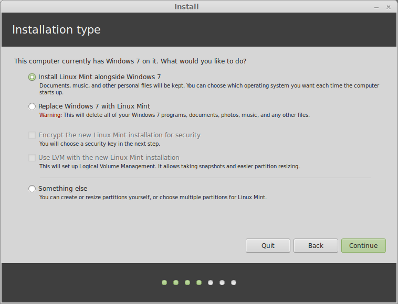The height and width of the screenshot is (304, 398).
Task: Click the Installation type heading
Action: (56, 30)
